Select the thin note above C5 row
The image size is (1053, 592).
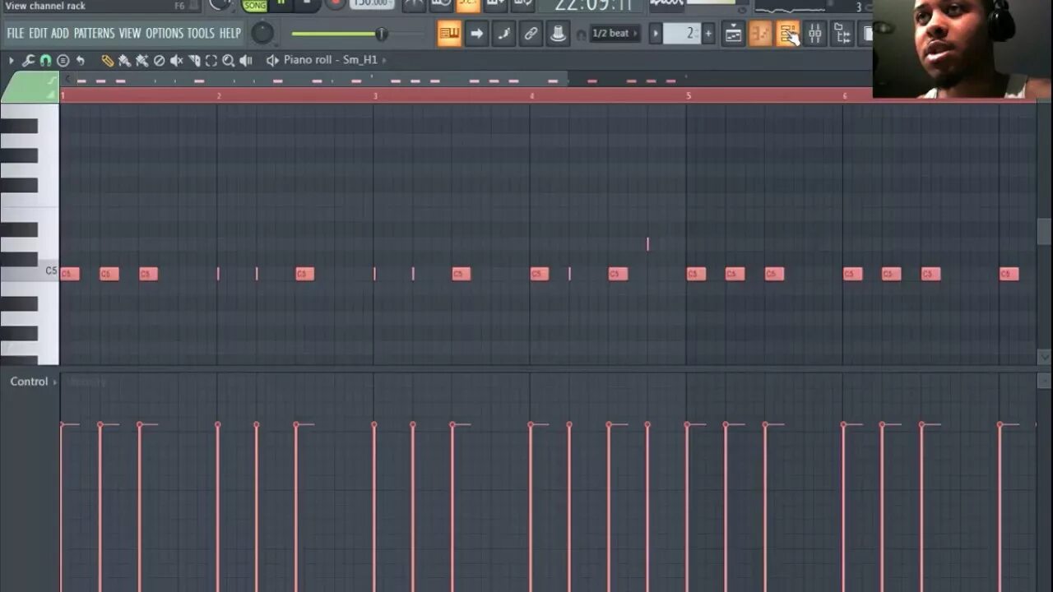click(x=647, y=244)
